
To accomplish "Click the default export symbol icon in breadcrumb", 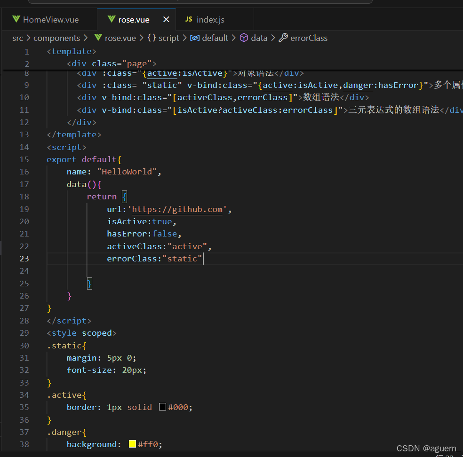I will pyautogui.click(x=195, y=38).
